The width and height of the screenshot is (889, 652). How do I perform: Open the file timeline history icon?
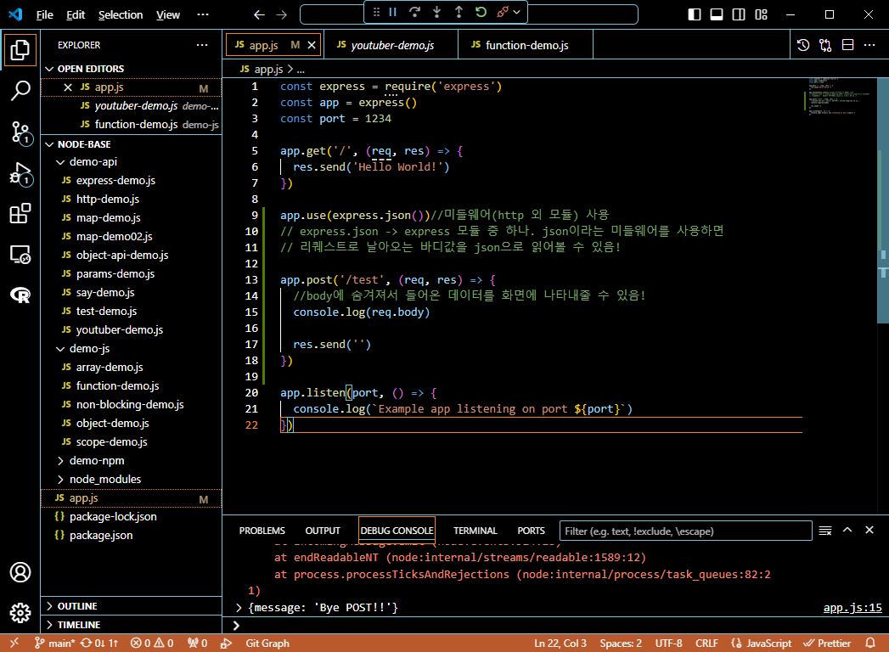coord(803,45)
